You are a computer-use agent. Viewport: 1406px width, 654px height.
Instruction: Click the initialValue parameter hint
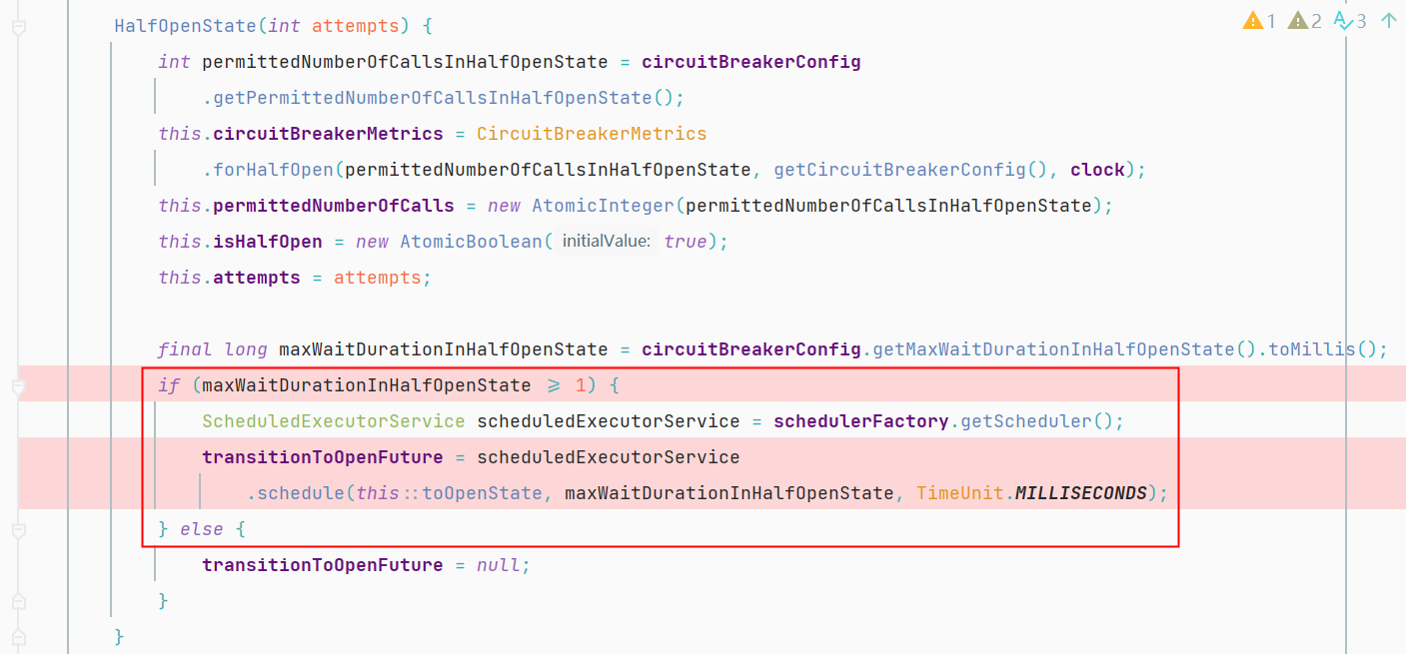click(606, 242)
